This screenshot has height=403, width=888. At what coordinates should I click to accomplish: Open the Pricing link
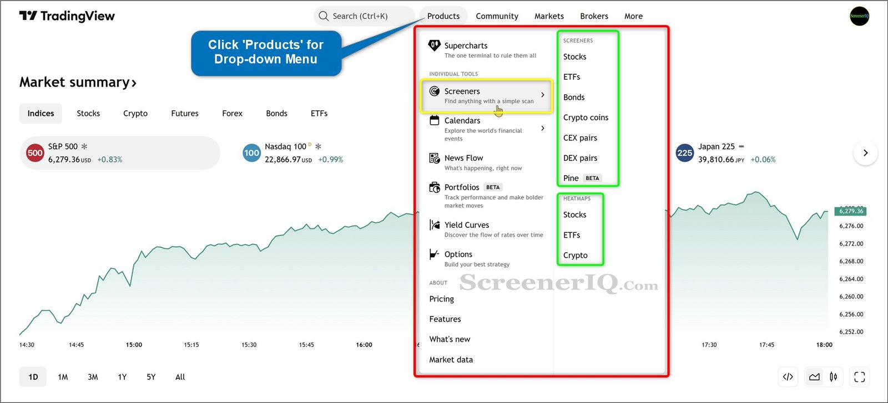pos(441,299)
